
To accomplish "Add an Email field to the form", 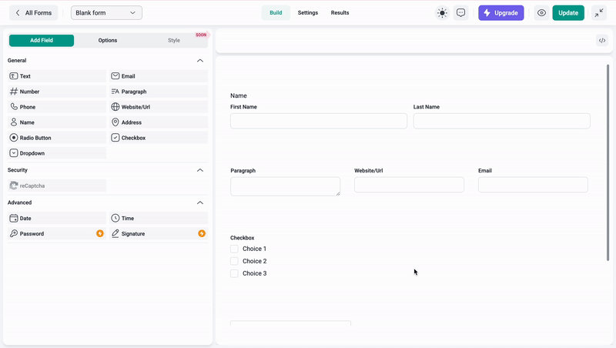I will [x=159, y=76].
